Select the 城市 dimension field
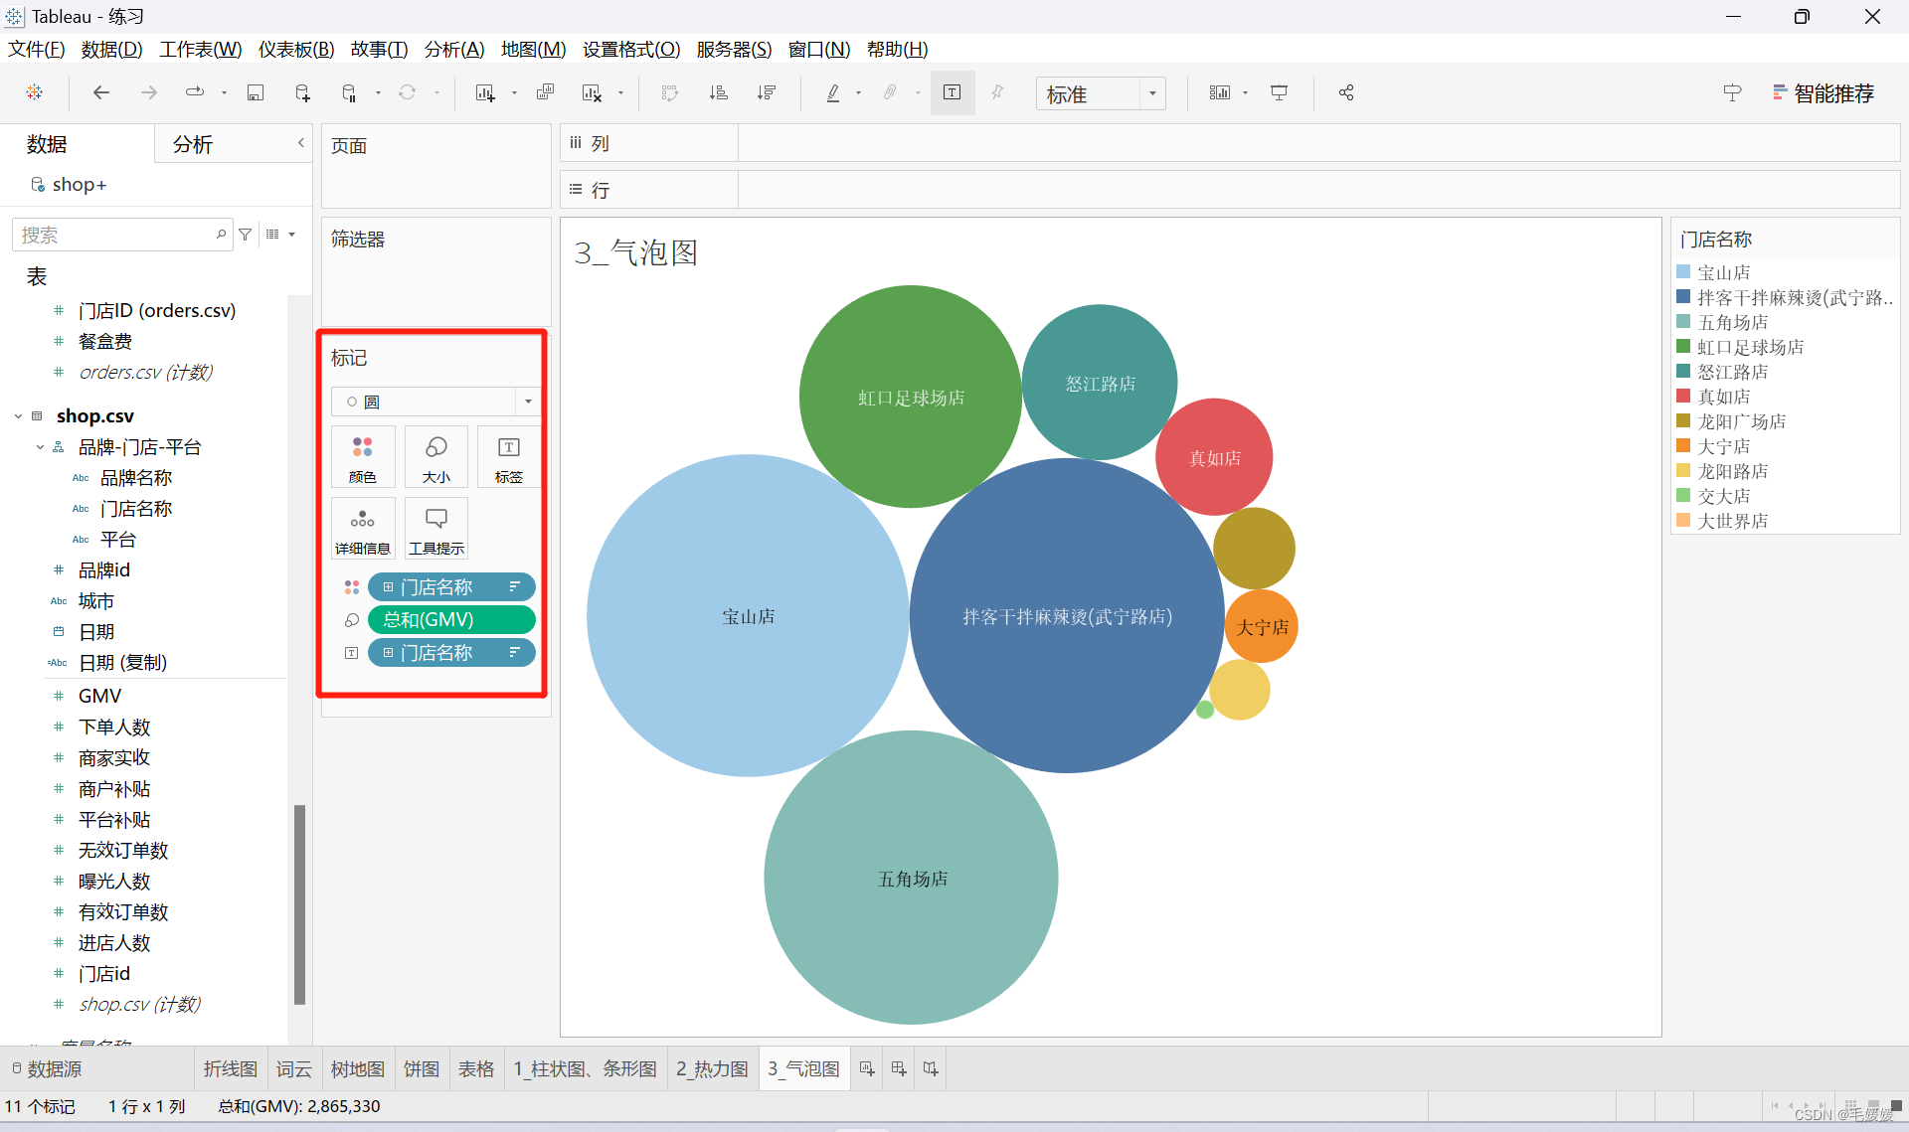This screenshot has height=1132, width=1909. click(96, 601)
